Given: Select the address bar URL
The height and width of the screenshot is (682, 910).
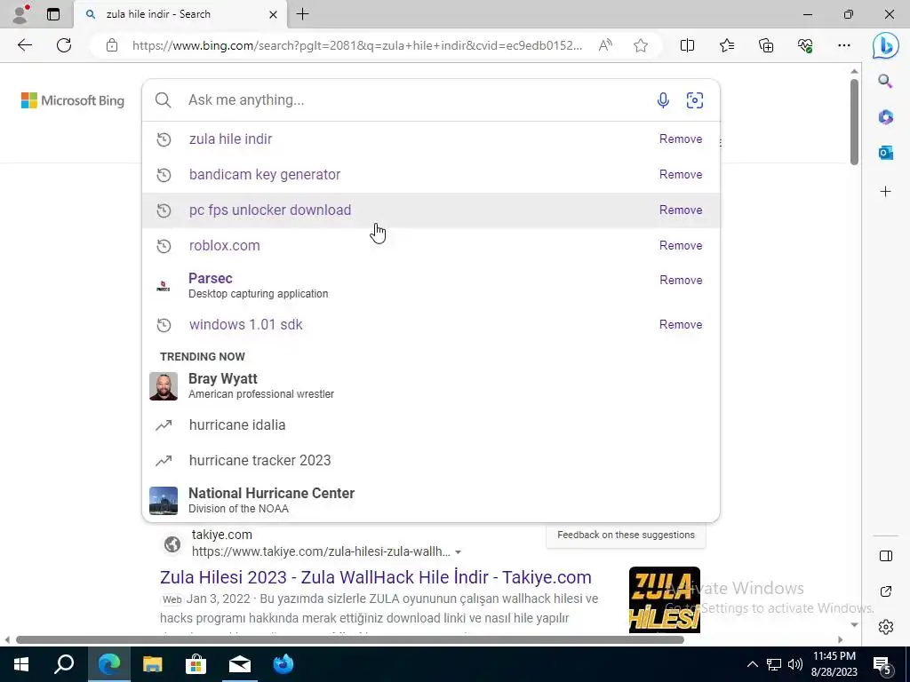Looking at the screenshot, I should tap(357, 45).
